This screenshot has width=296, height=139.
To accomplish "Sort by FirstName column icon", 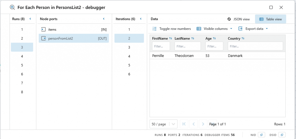I will (171, 38).
